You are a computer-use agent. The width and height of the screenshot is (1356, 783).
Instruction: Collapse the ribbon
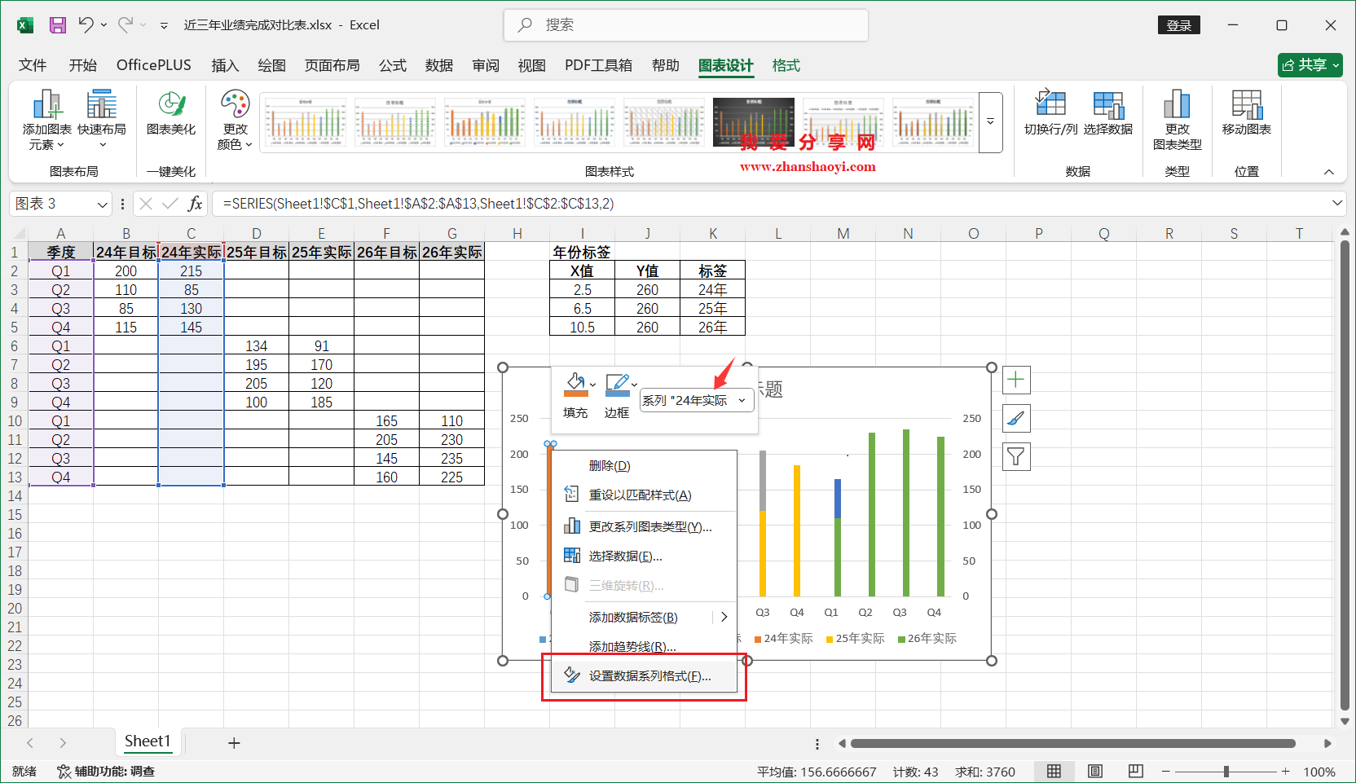[x=1329, y=172]
